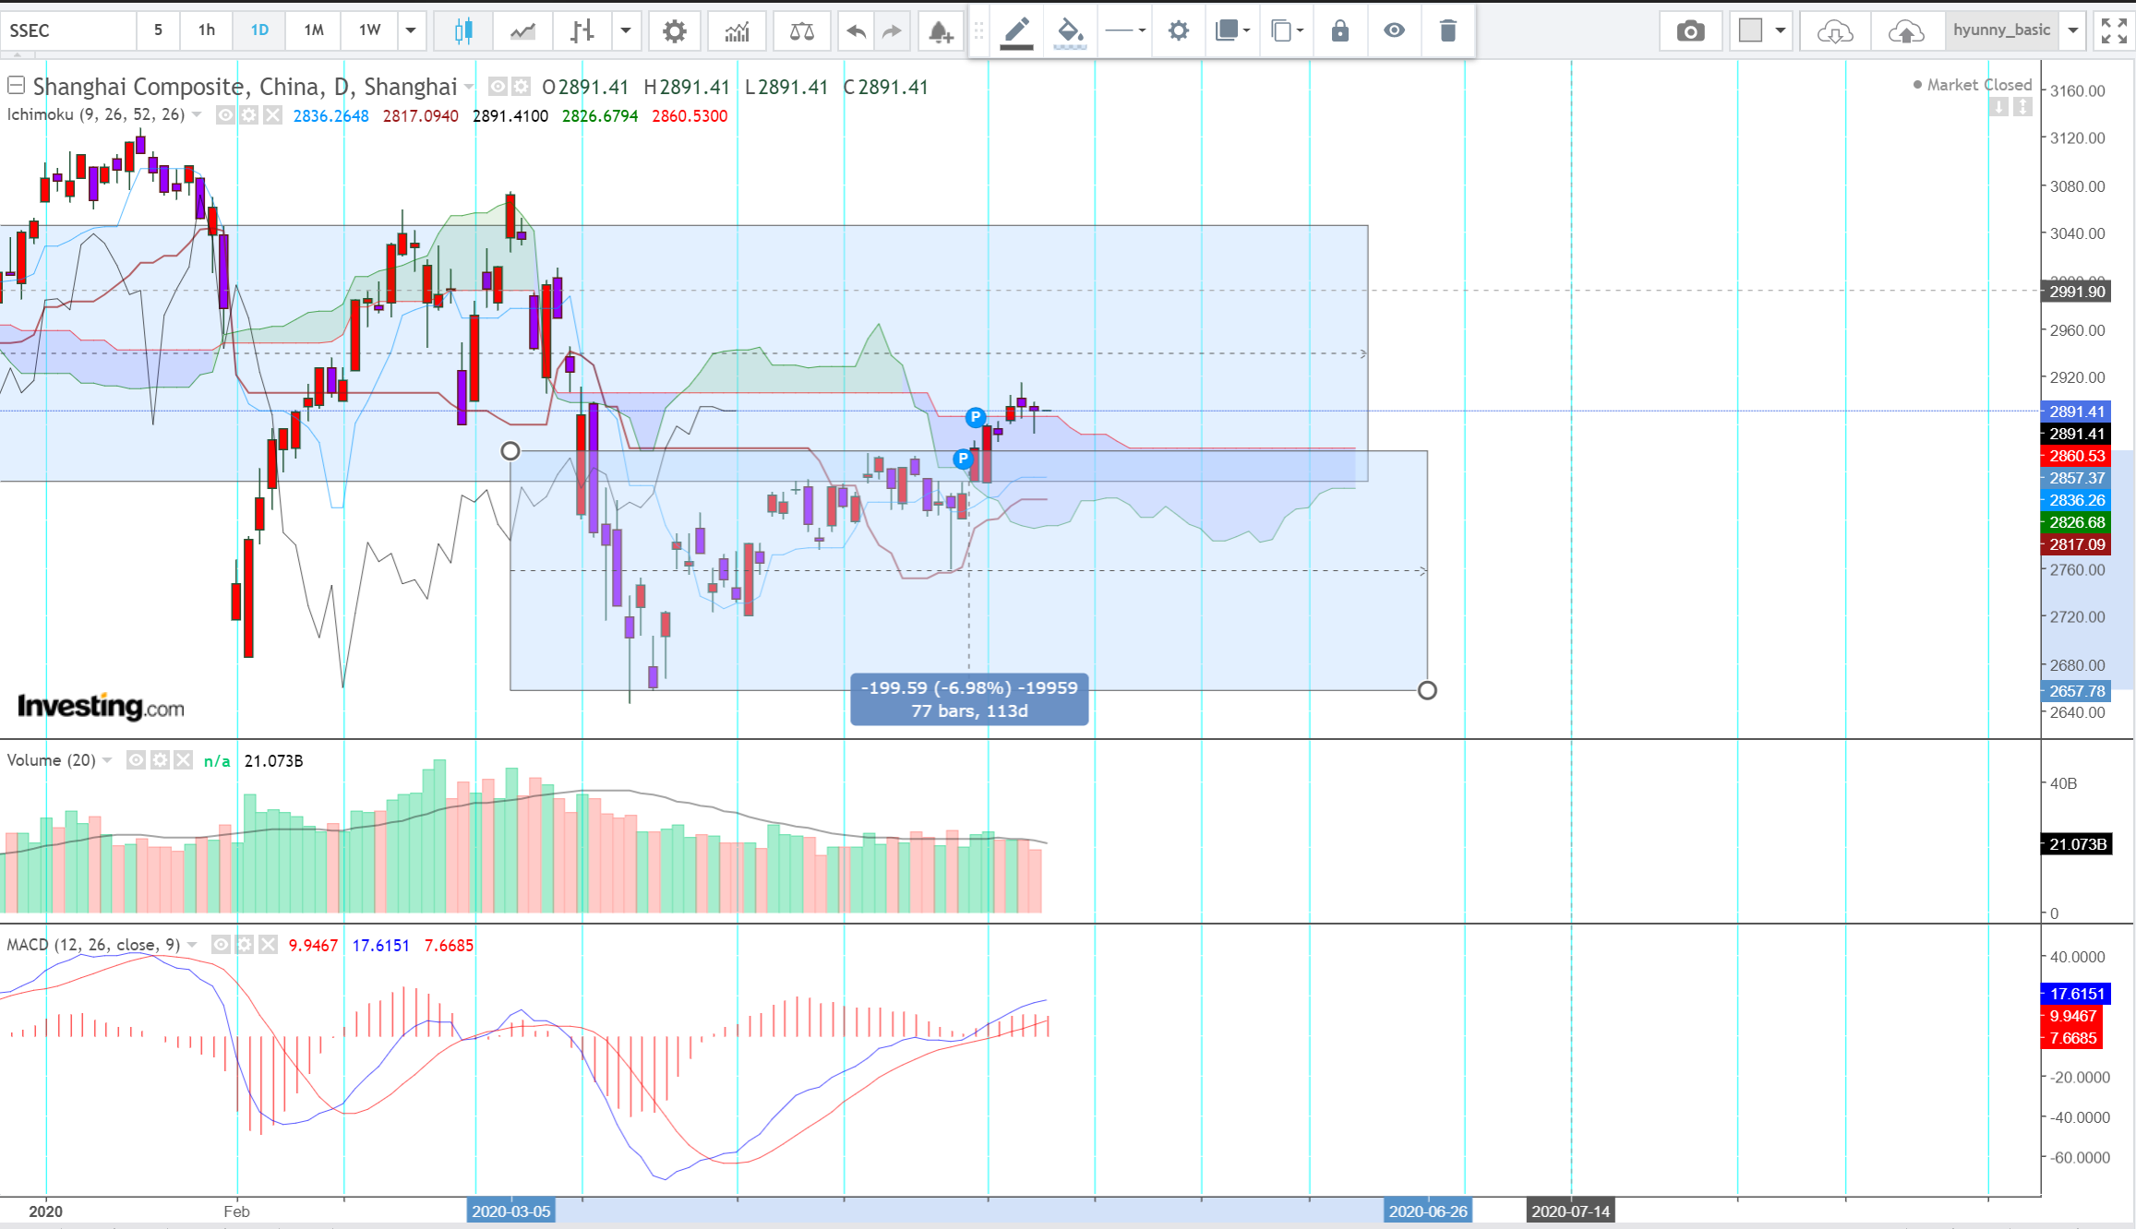Select the candlestick chart style icon

point(463,31)
